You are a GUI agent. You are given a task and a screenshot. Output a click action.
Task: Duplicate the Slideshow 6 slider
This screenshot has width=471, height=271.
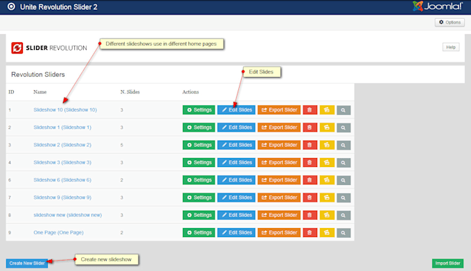coord(327,180)
